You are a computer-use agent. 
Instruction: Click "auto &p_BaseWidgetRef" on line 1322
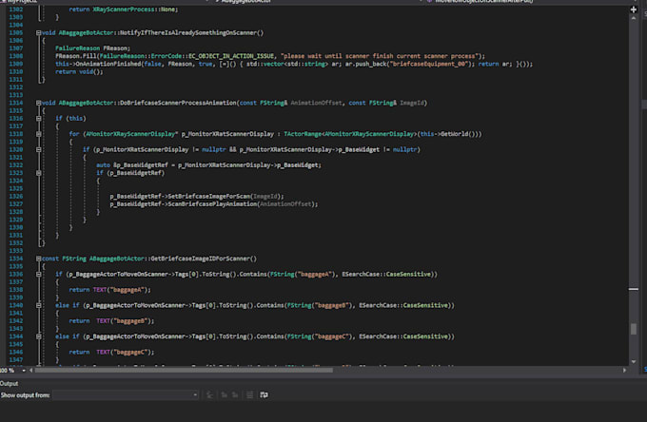[x=132, y=165]
